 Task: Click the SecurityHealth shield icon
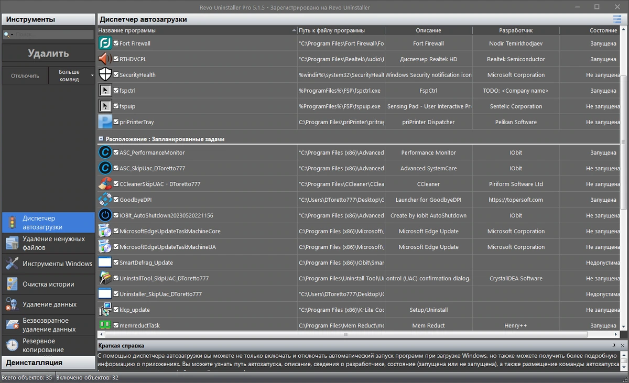105,75
